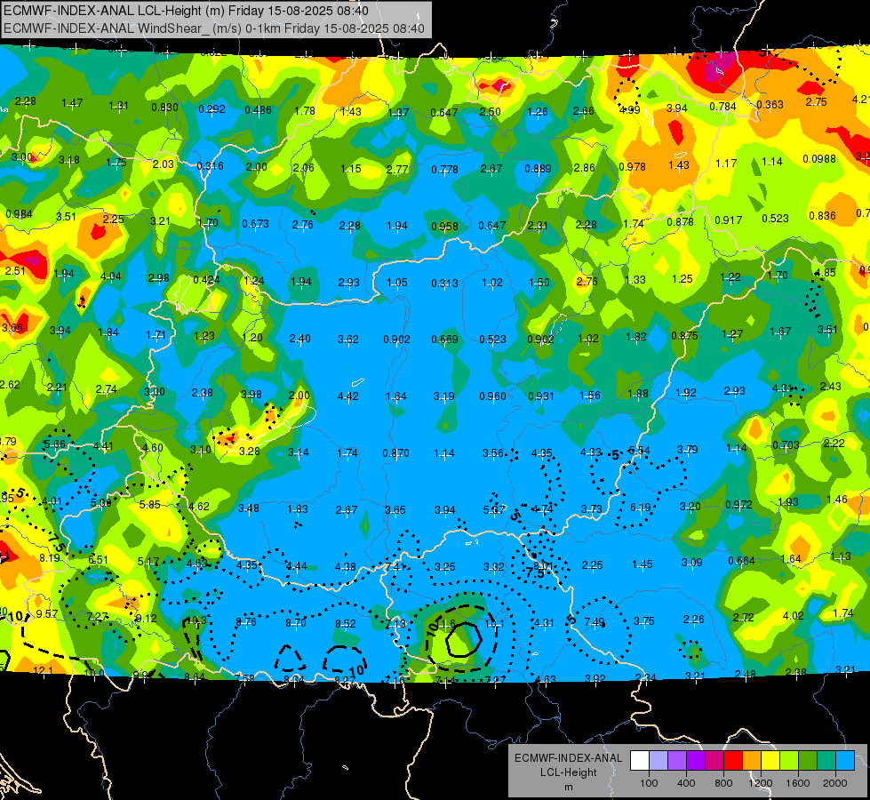Click the magenta-pink legend swatch
The width and height of the screenshot is (870, 800).
(714, 761)
